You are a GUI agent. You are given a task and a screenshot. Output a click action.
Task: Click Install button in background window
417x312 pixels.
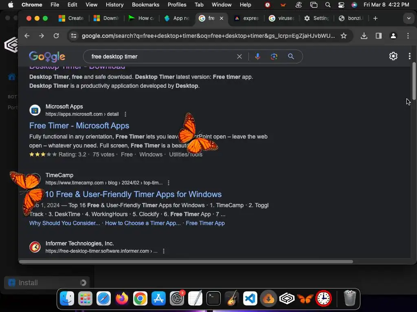(47, 283)
